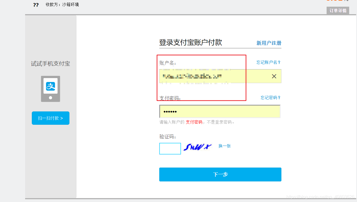Click the 验证码 input box

point(170,149)
